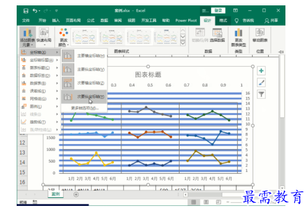The height and width of the screenshot is (214, 308).
Task: Switch to 插入 (Insert) ribbon tab
Action: click(56, 20)
